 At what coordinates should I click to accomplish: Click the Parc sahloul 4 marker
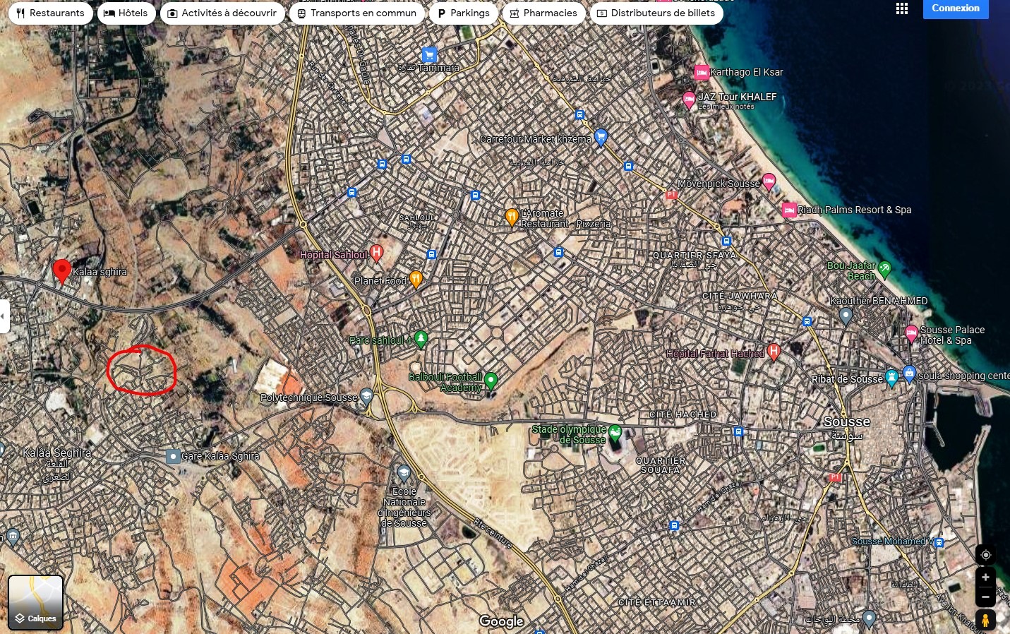pyautogui.click(x=421, y=339)
